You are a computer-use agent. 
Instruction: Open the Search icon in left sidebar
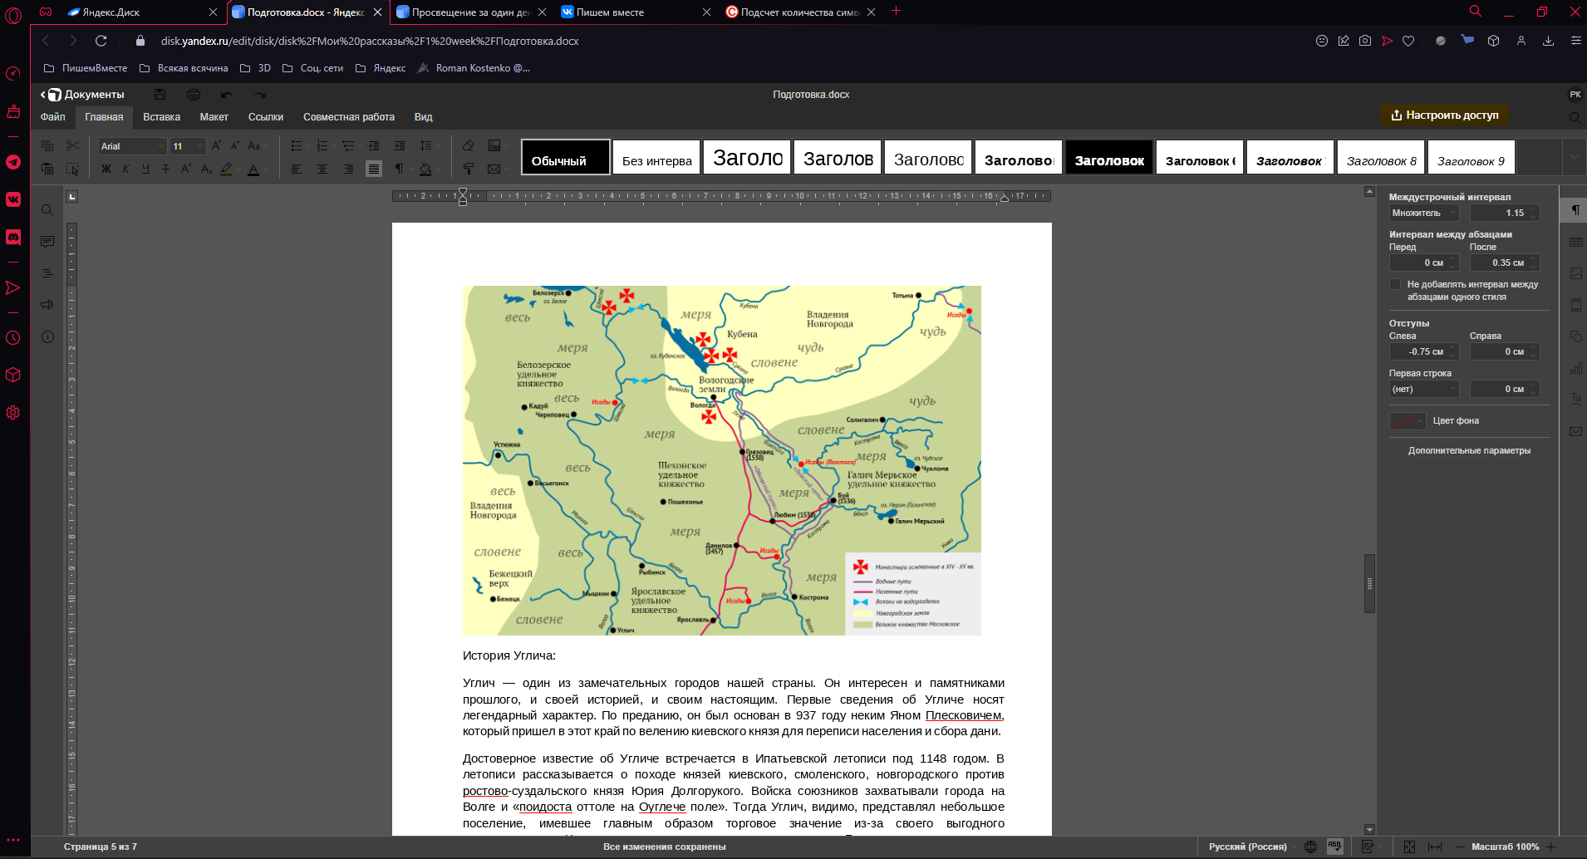47,210
